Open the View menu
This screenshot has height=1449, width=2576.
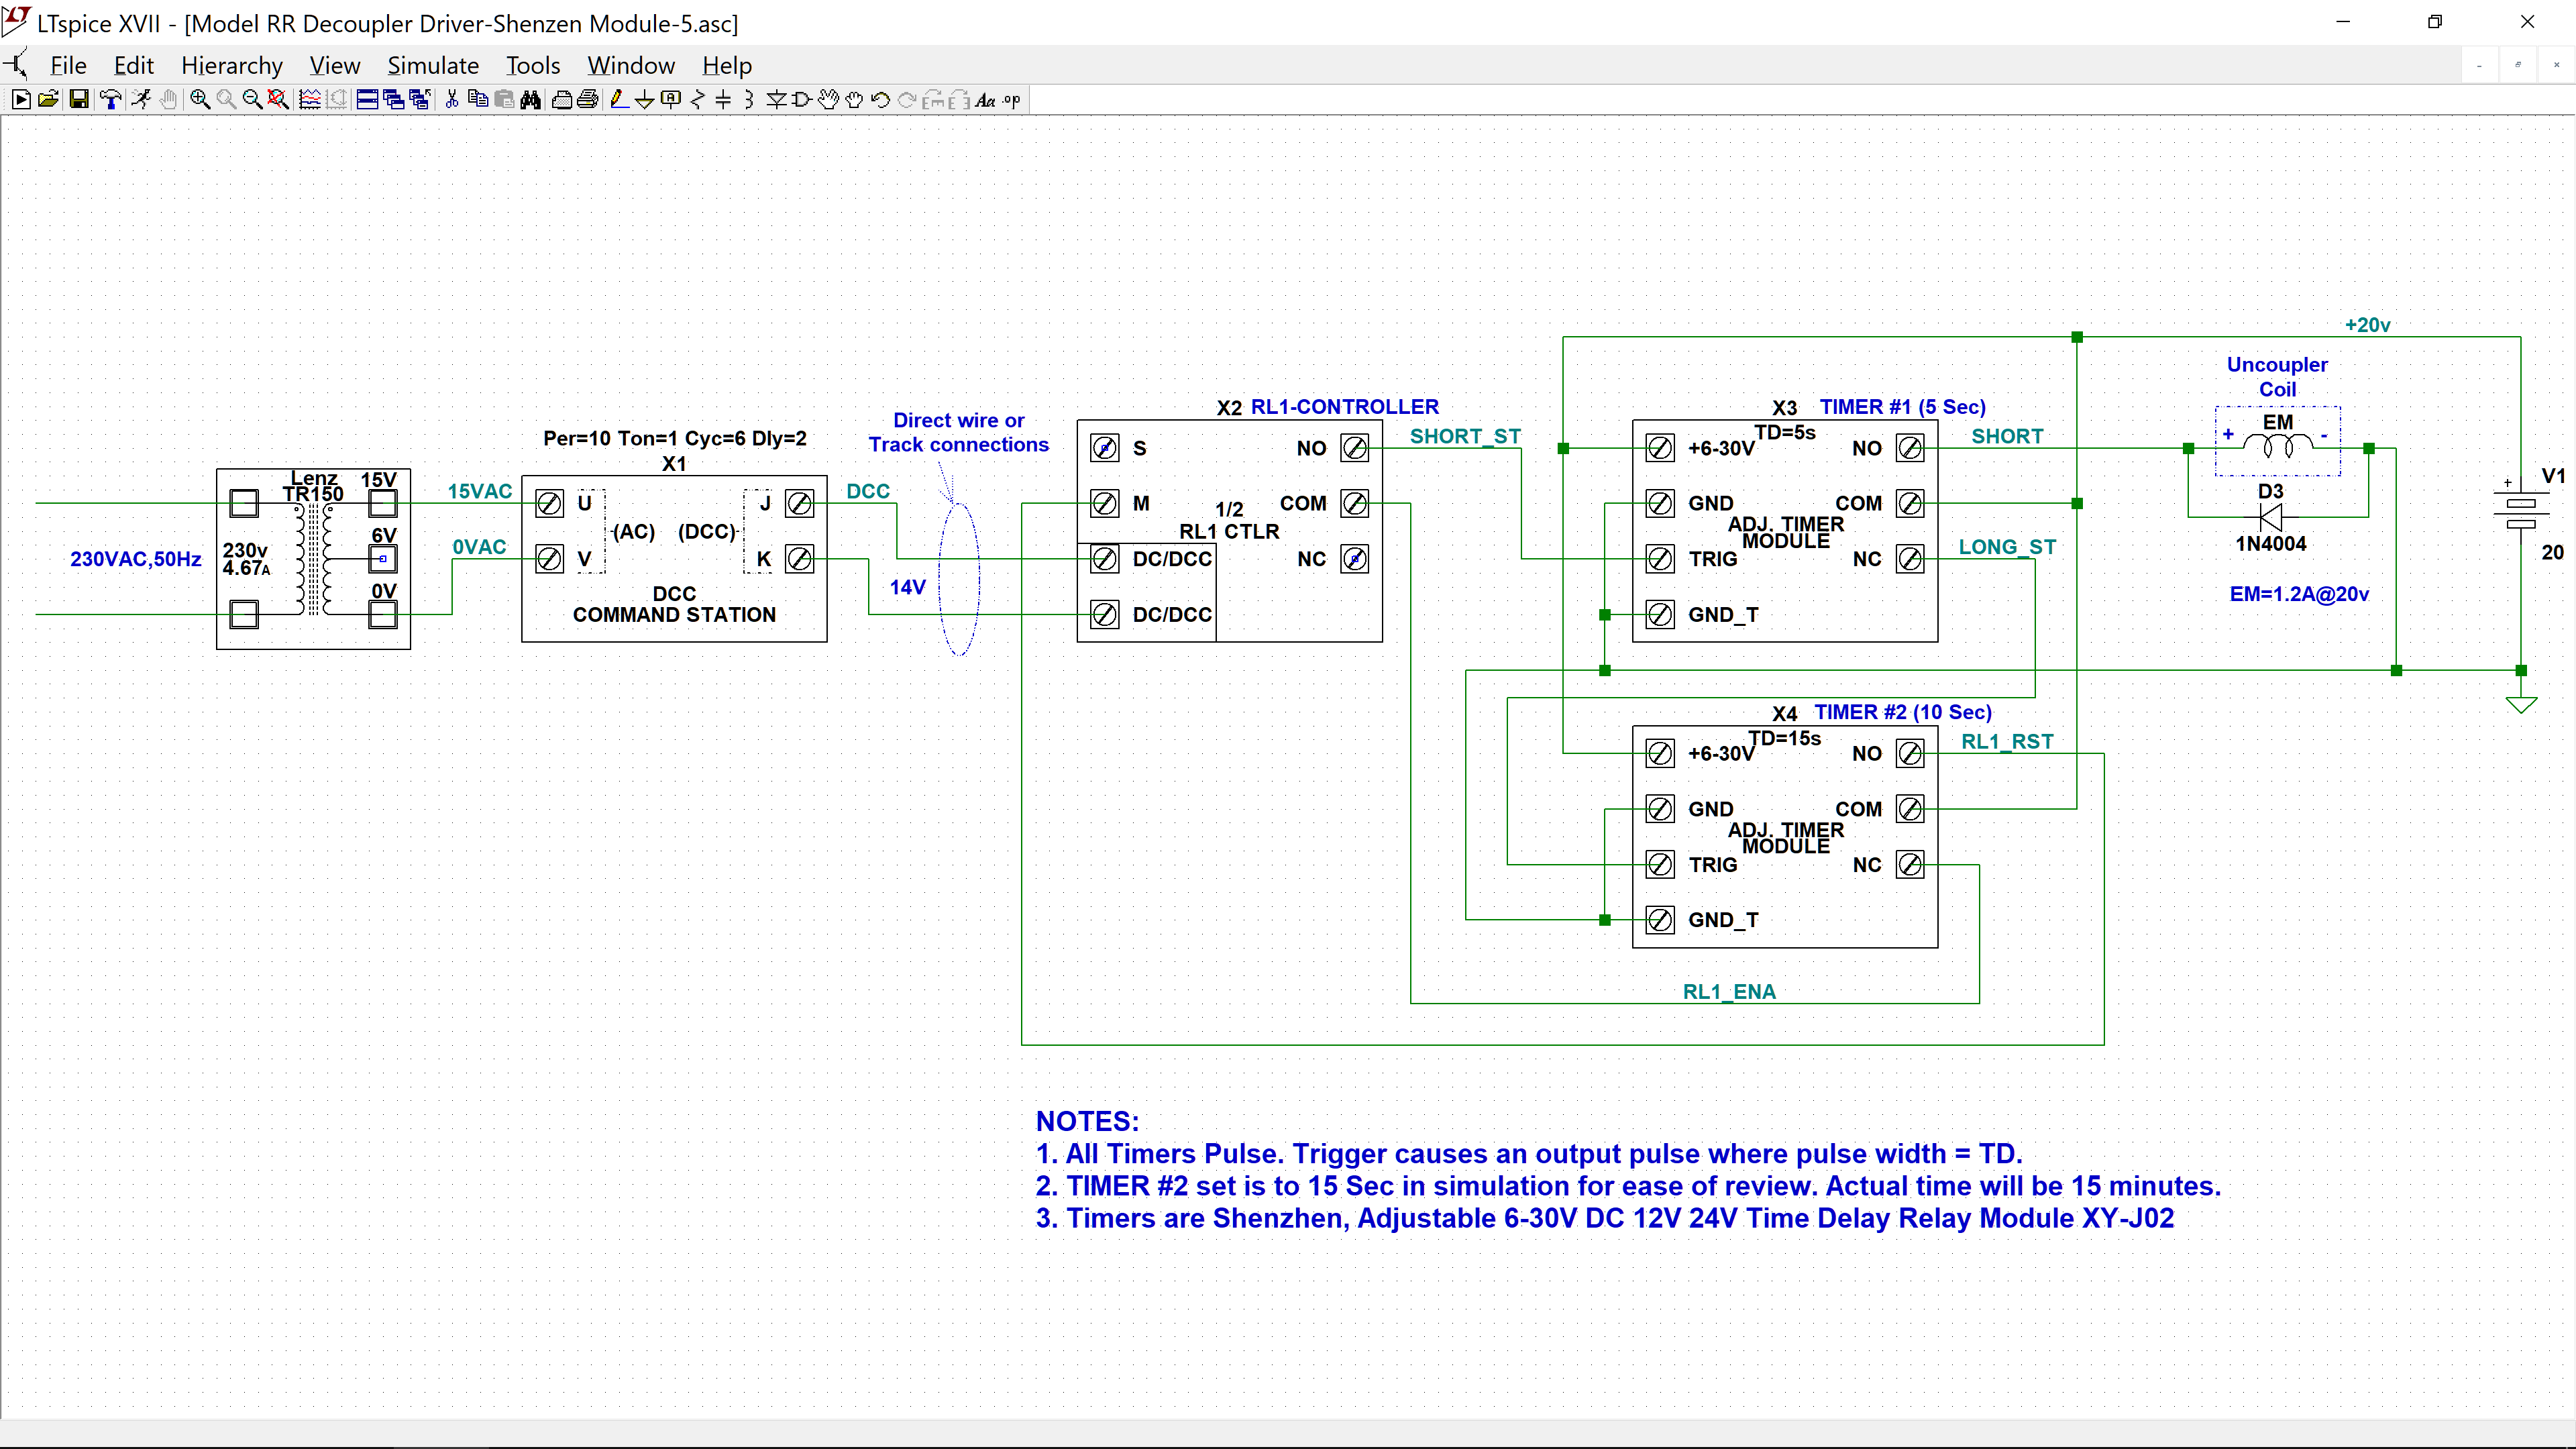335,66
